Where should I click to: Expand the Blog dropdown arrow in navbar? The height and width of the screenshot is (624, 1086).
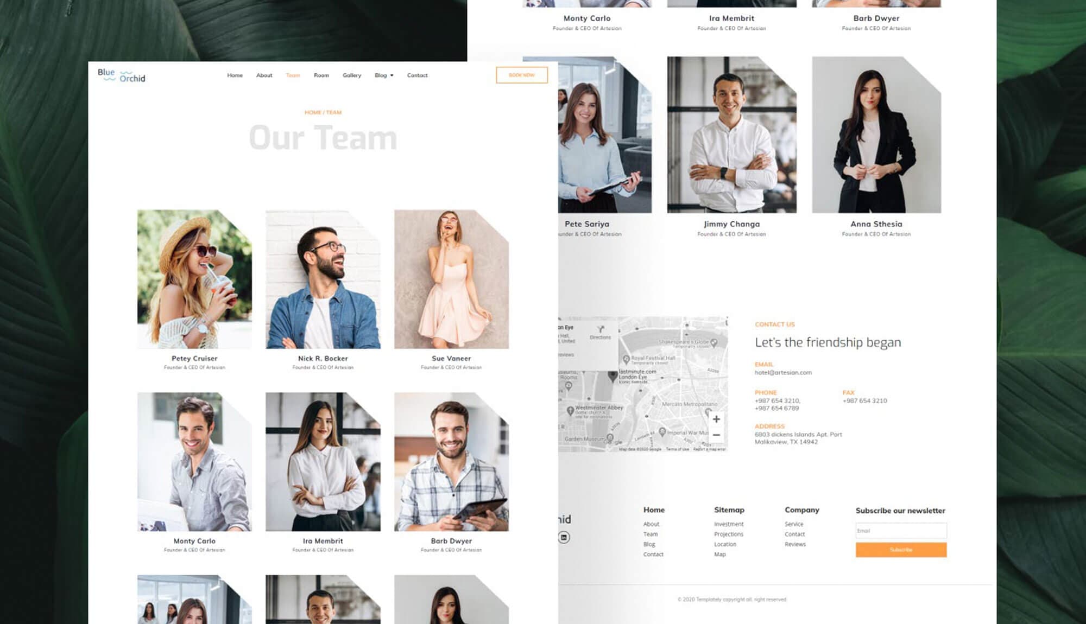click(x=392, y=75)
